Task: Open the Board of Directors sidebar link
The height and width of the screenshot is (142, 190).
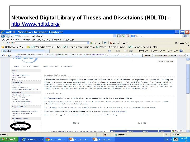Action: (x=20, y=87)
